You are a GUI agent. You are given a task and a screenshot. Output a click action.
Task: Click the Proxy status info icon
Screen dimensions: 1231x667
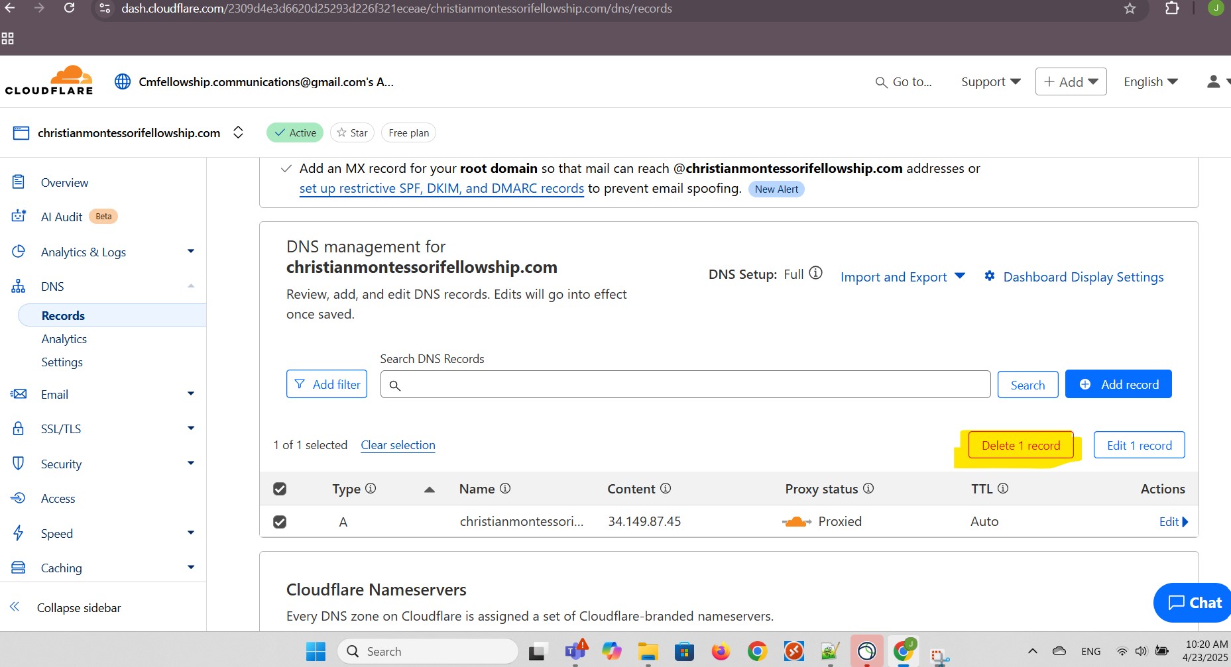click(868, 488)
